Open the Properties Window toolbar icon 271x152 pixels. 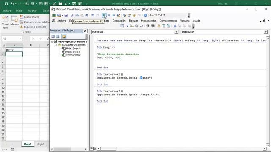(130, 15)
